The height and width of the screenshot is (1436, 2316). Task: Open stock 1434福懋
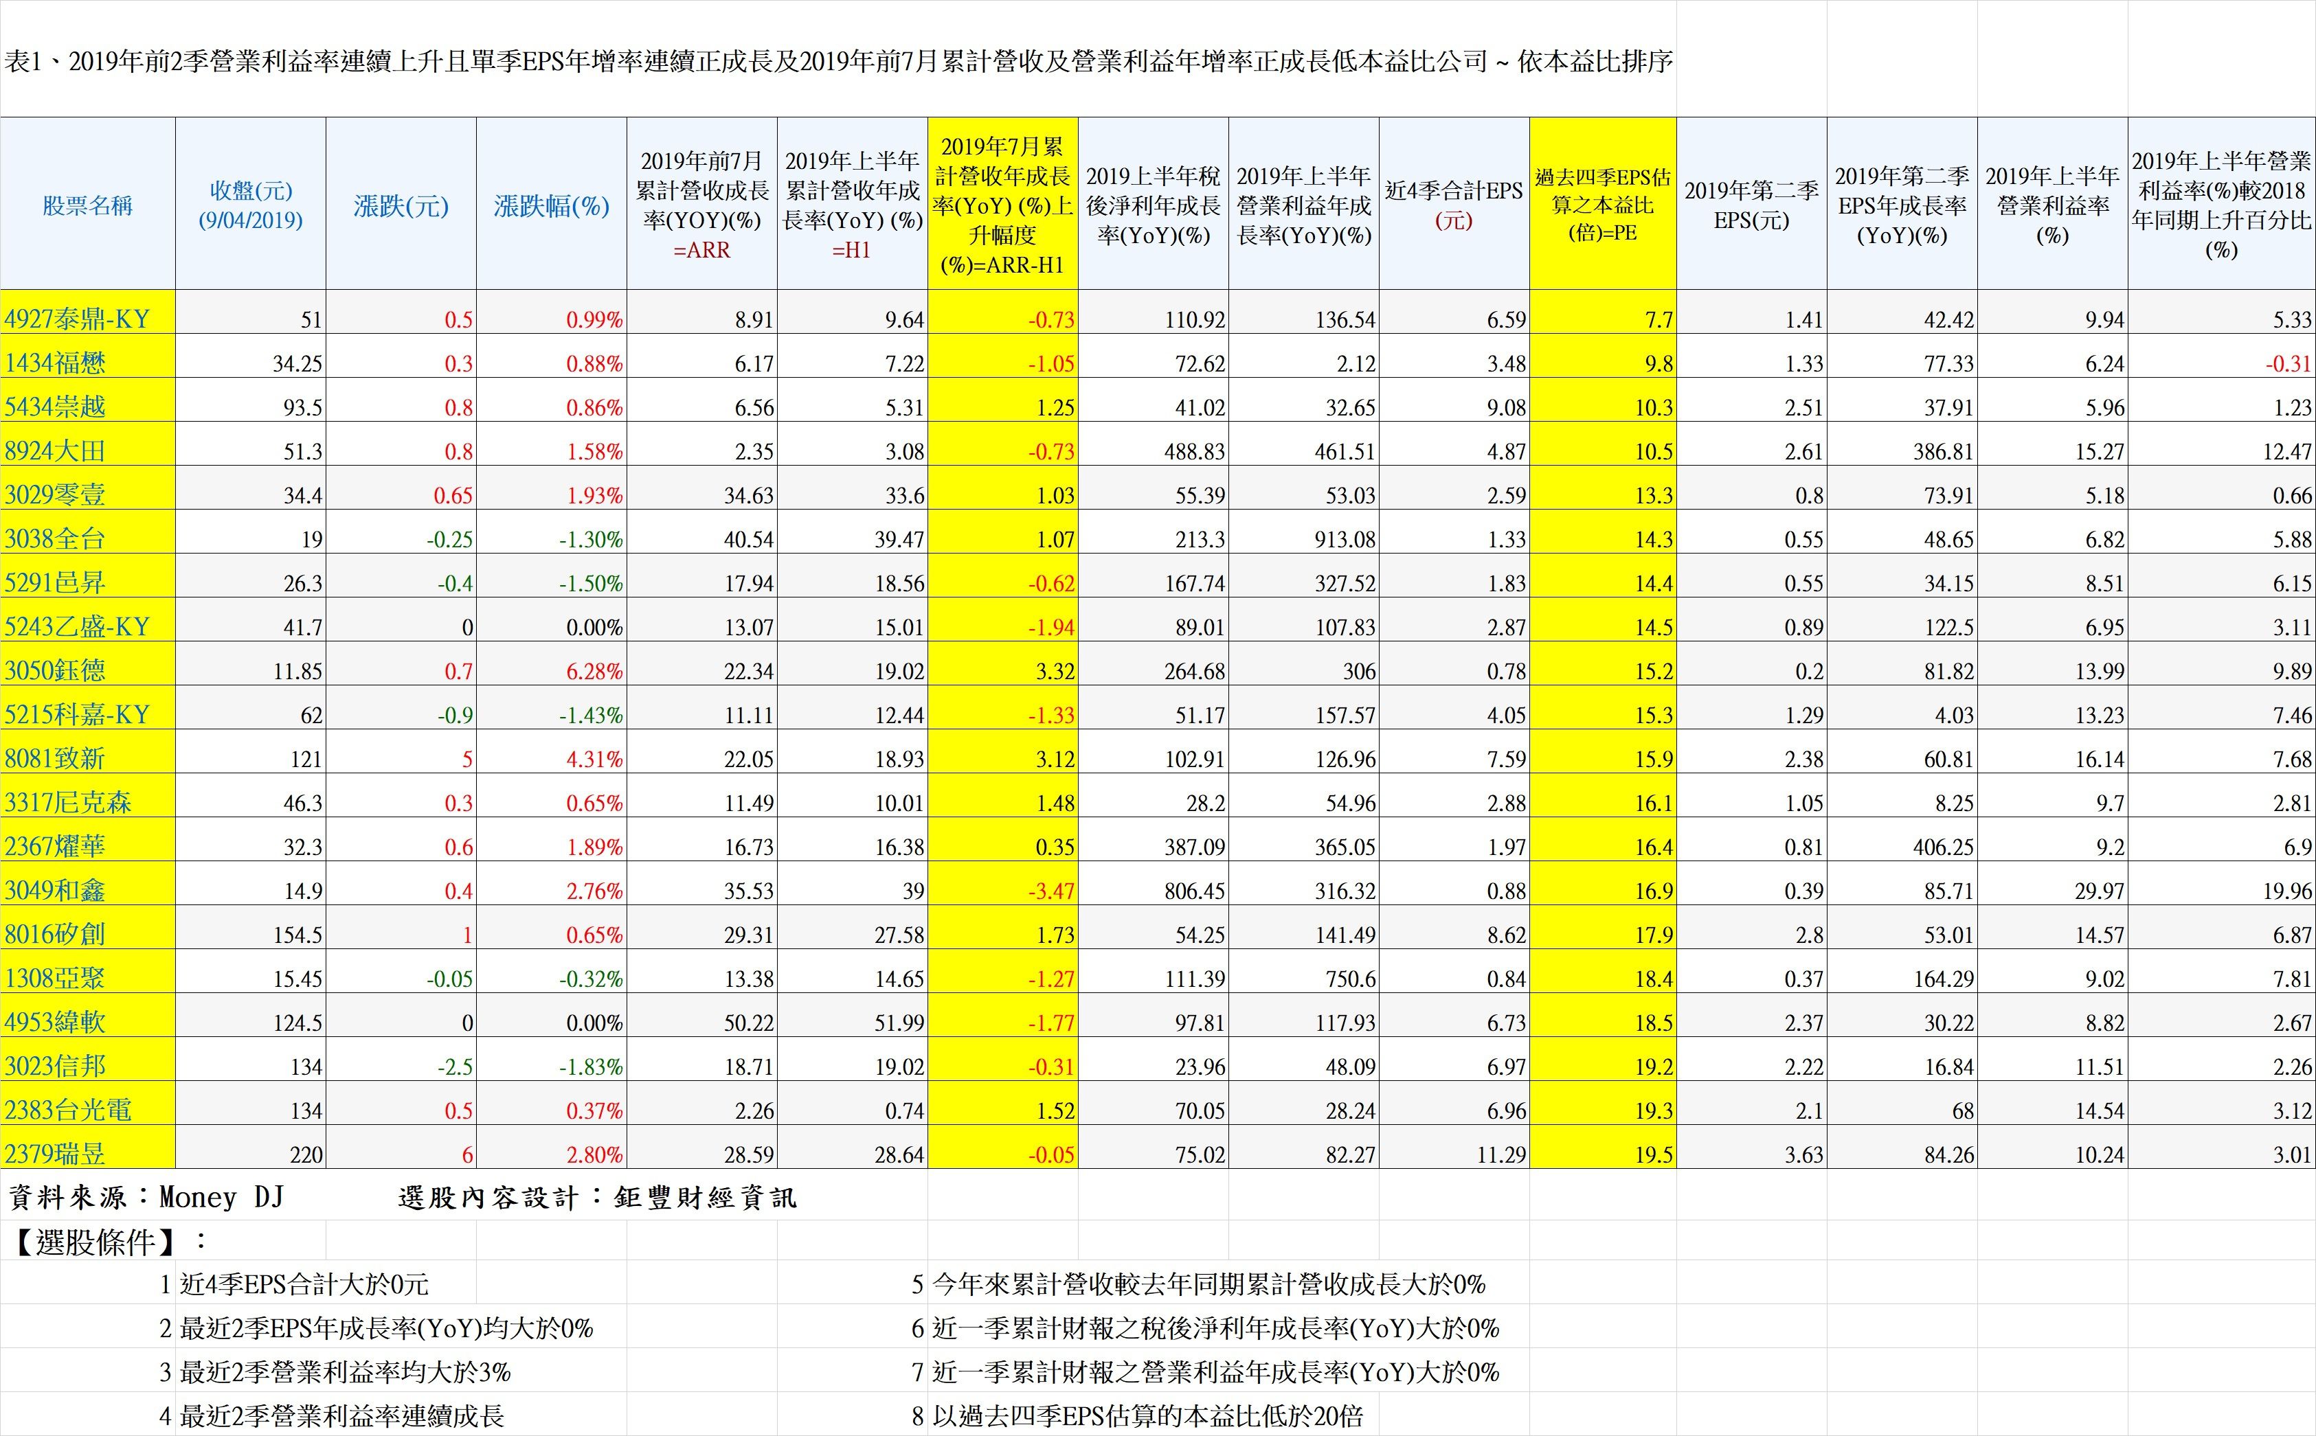pyautogui.click(x=85, y=363)
